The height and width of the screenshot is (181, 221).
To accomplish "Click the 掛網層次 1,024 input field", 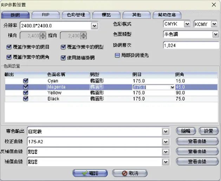I will coord(190,45).
